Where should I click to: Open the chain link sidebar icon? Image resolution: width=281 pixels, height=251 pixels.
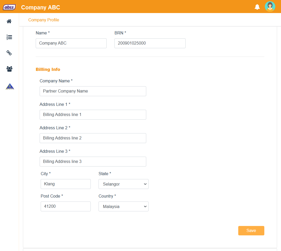point(9,53)
